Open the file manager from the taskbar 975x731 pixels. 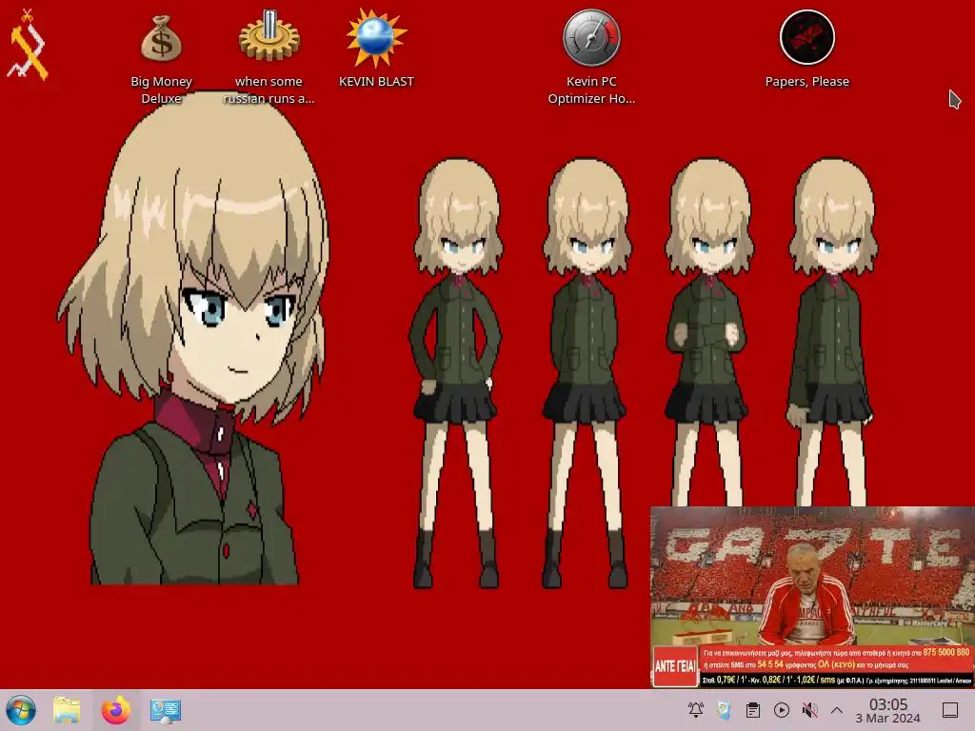(67, 710)
